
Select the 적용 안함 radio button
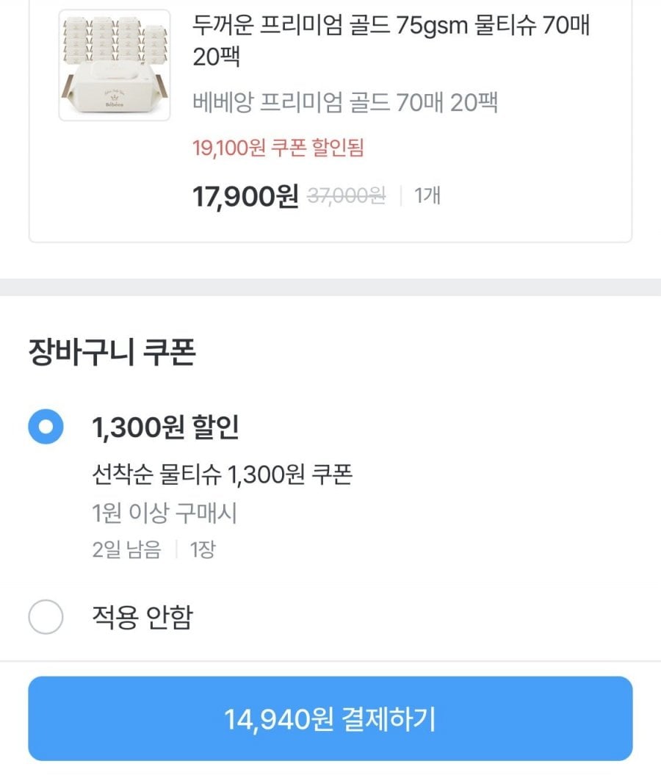pyautogui.click(x=46, y=617)
